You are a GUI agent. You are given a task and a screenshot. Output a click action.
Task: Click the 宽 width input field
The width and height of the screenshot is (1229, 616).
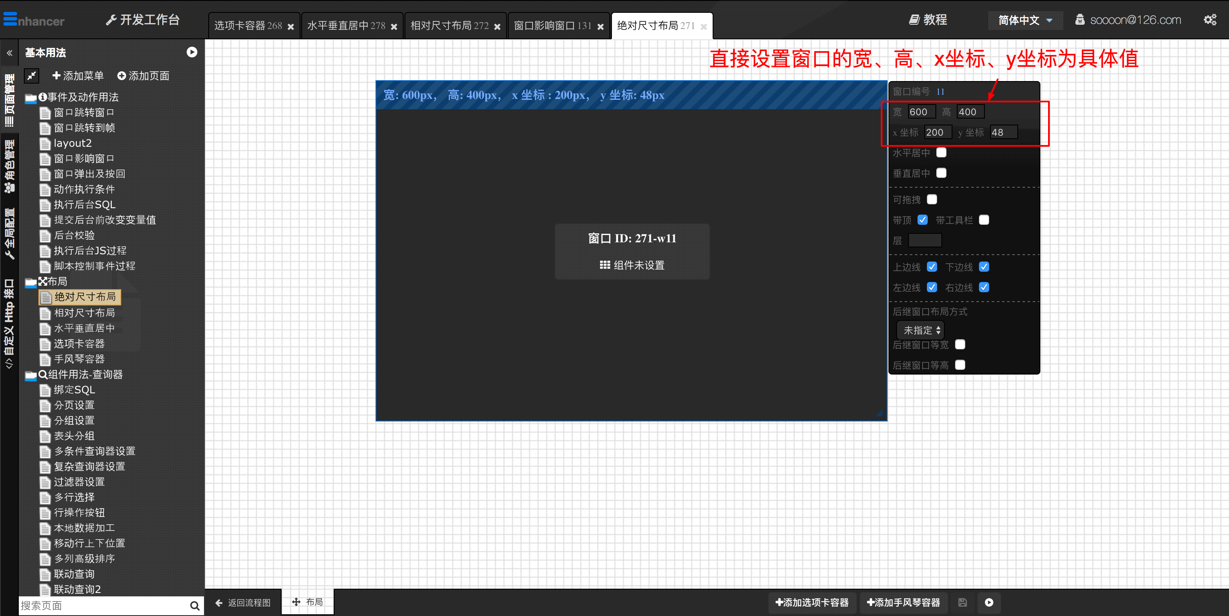tap(921, 112)
